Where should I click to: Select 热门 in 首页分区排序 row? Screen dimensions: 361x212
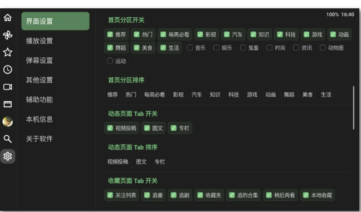[x=131, y=95]
